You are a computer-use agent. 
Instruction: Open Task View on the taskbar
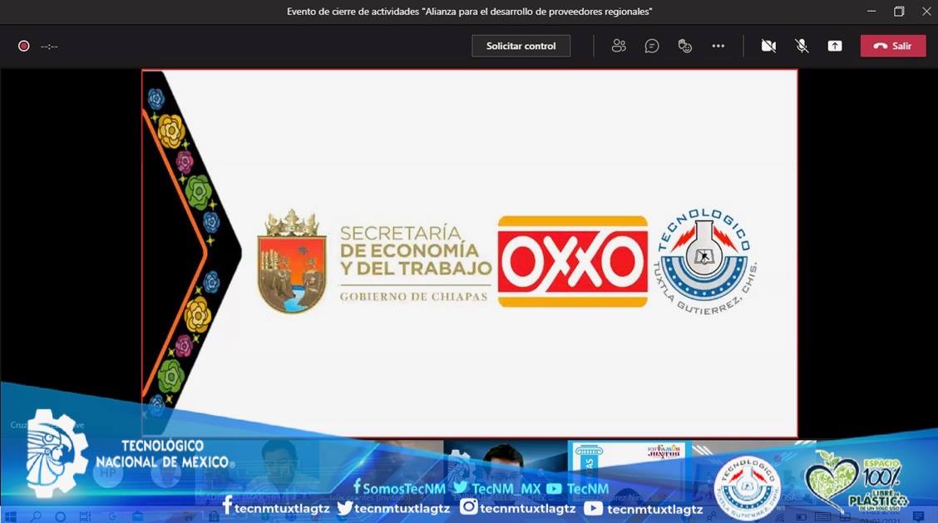click(x=85, y=516)
